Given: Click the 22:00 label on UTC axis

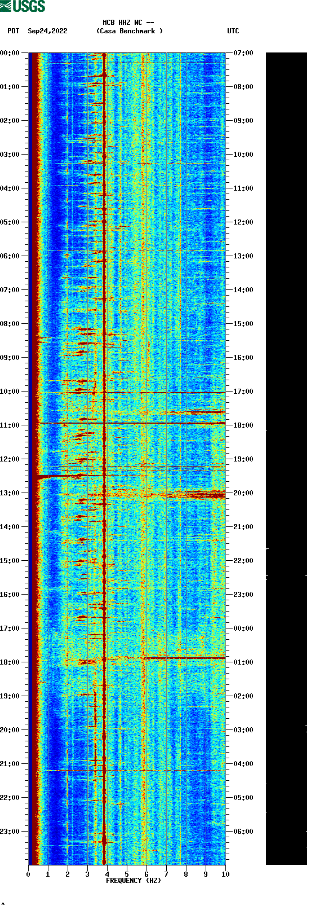Looking at the screenshot, I should (243, 561).
